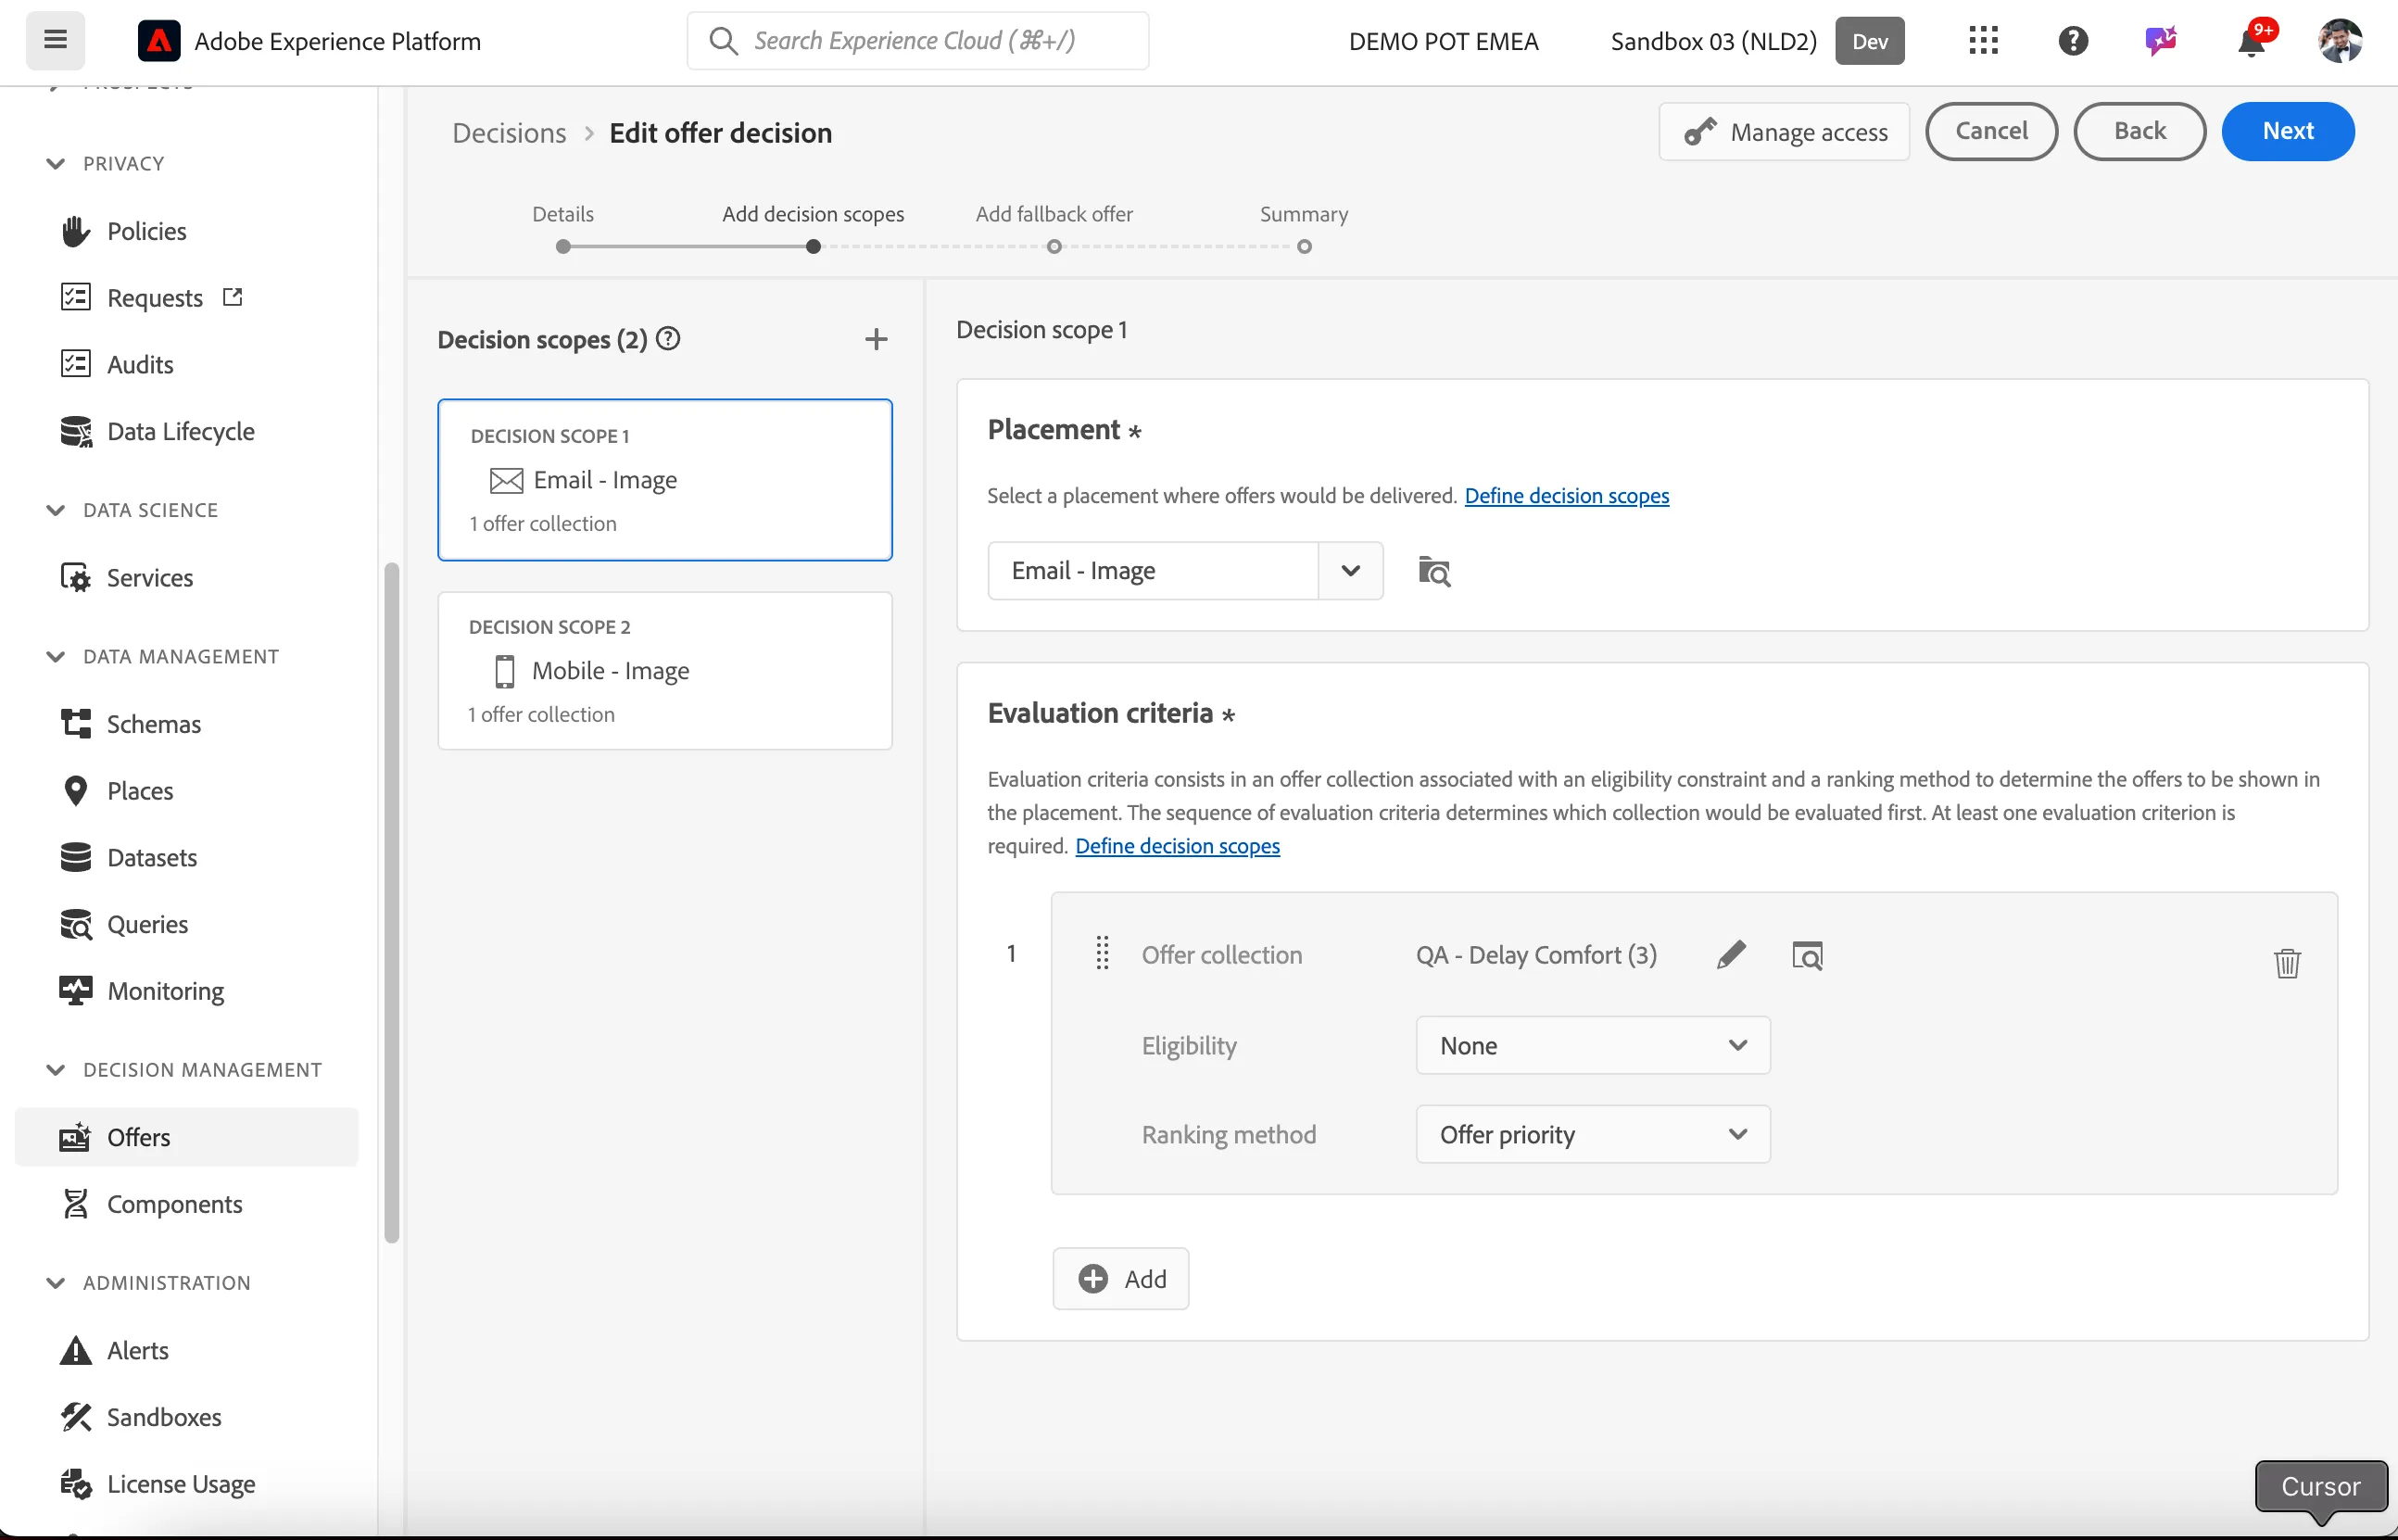Collapse the PRIVACY sidebar section
The width and height of the screenshot is (2398, 1540).
point(56,163)
